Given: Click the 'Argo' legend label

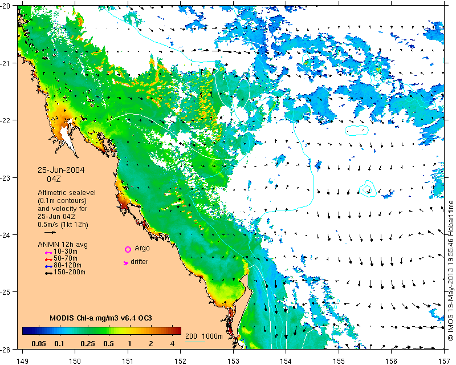Looking at the screenshot, I should (142, 248).
